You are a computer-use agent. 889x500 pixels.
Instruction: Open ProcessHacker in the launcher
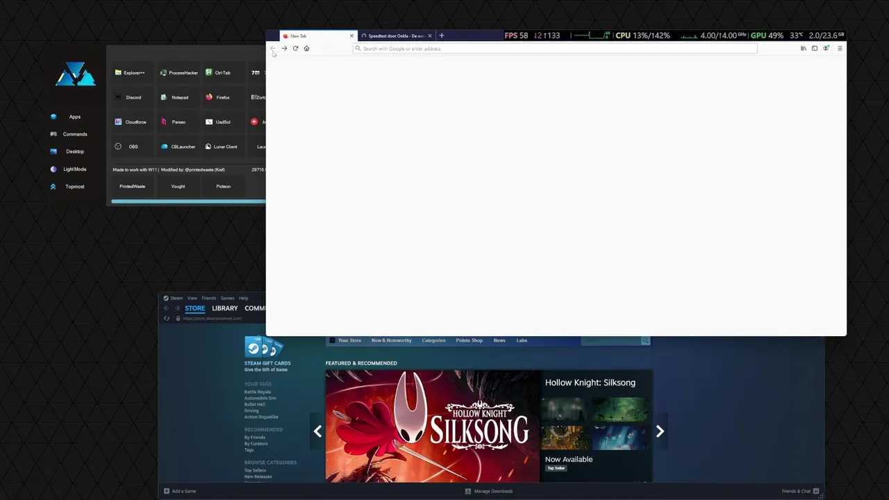click(179, 73)
